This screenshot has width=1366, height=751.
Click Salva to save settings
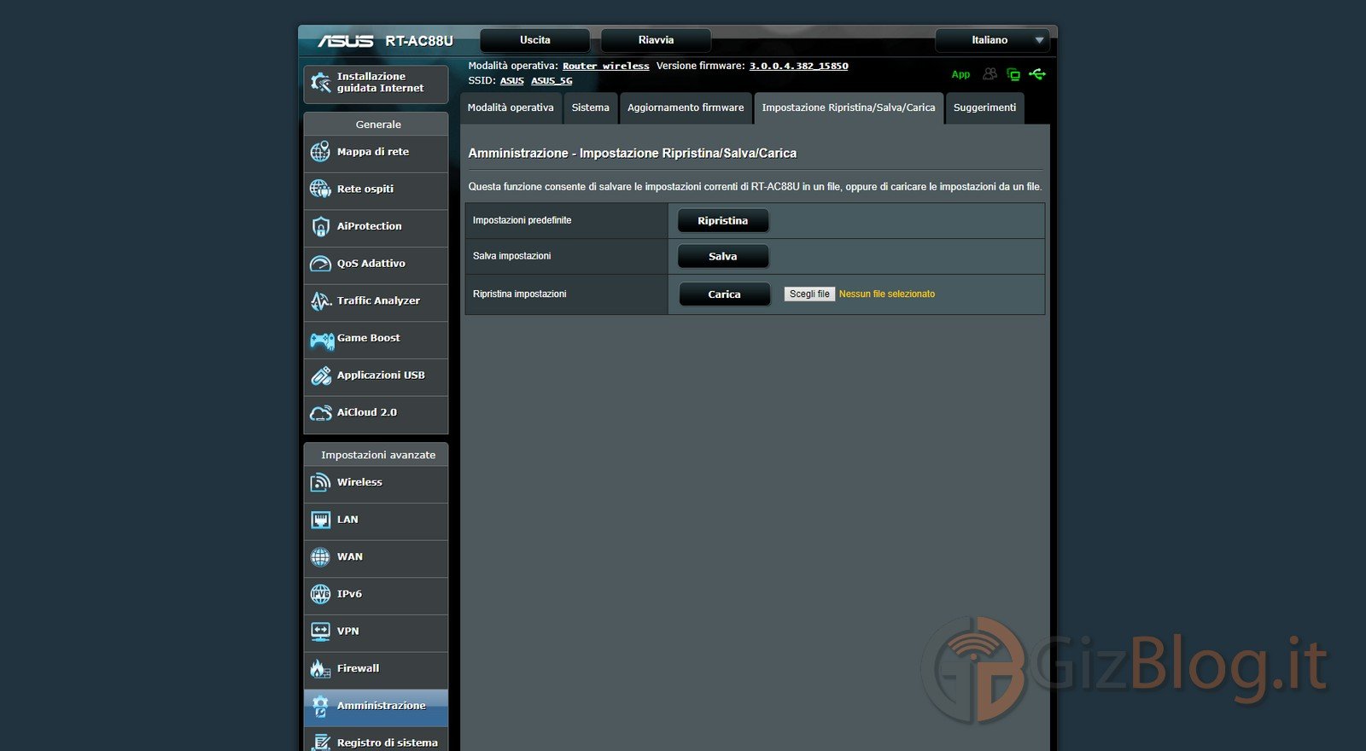coord(723,256)
